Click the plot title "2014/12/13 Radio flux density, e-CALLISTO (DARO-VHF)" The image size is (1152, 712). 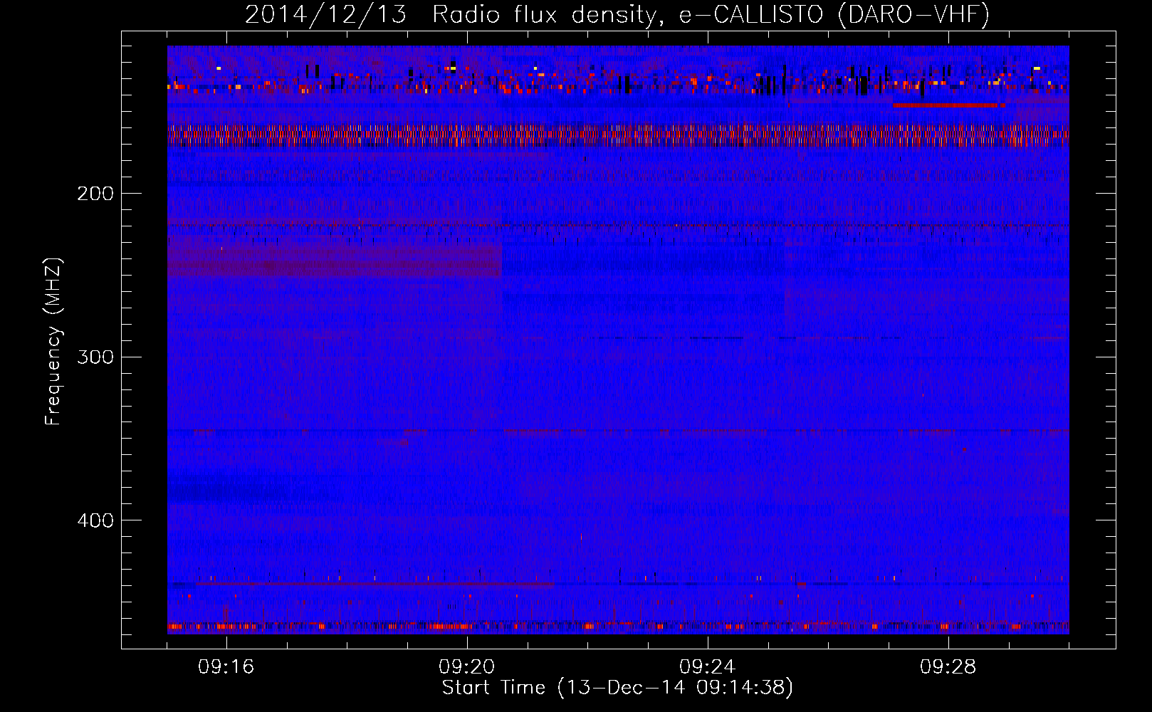[617, 14]
